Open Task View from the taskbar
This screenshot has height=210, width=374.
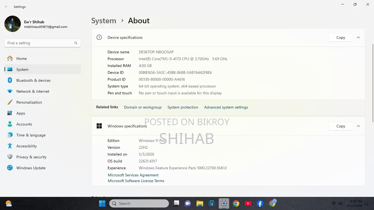[176, 203]
